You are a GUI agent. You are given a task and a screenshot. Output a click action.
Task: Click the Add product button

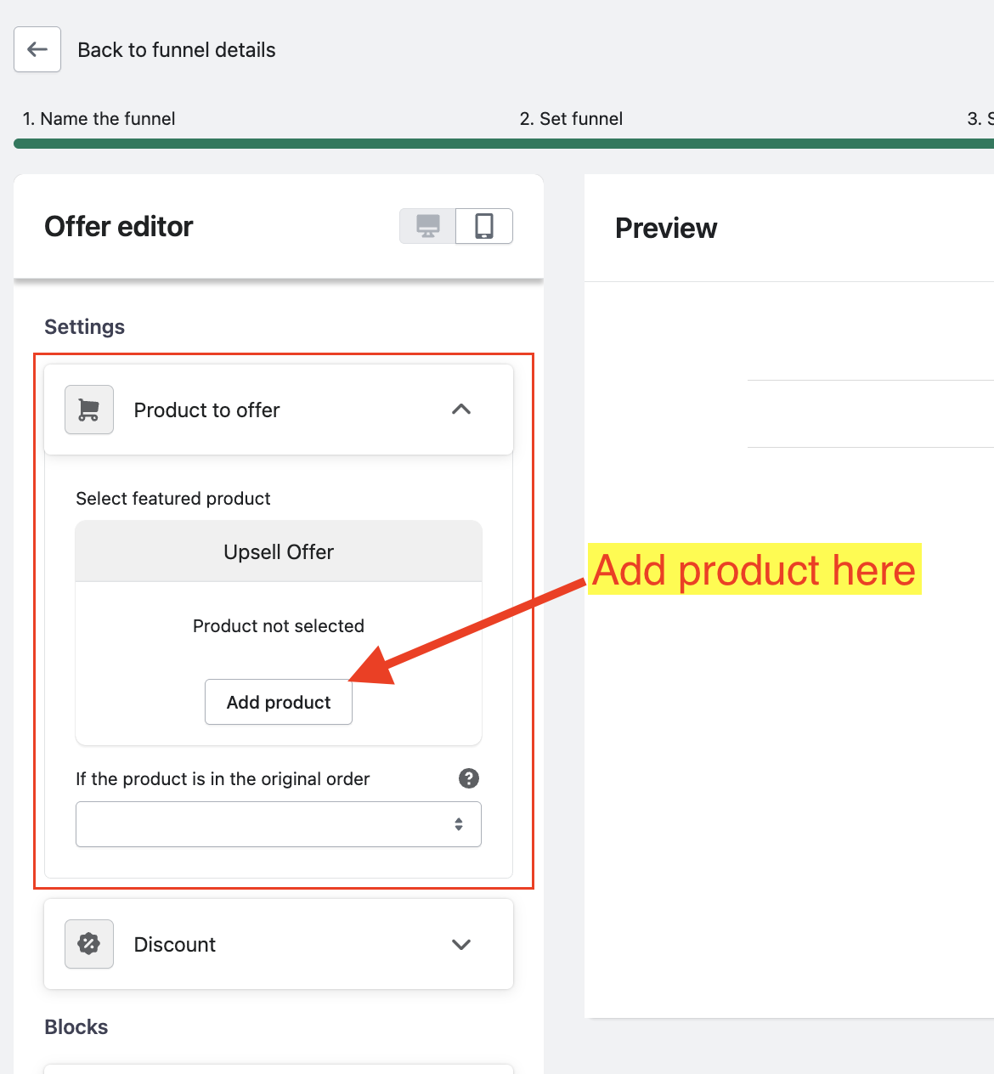279,702
